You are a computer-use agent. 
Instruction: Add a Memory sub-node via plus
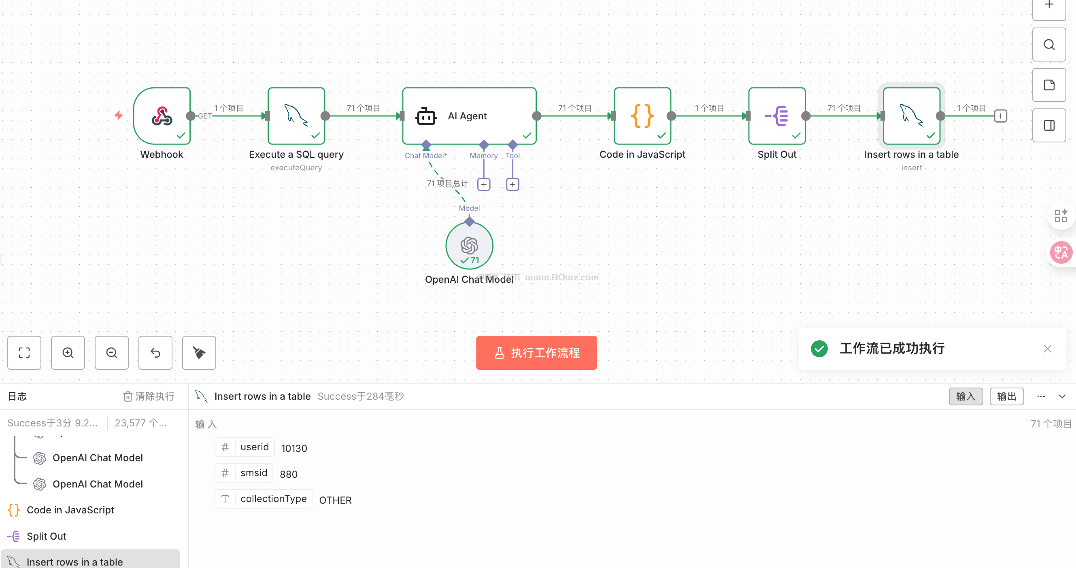484,184
